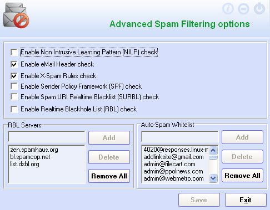Image resolution: width=270 pixels, height=210 pixels.
Task: Uncheck Enable X-Spam Rules check
Action: click(x=14, y=76)
